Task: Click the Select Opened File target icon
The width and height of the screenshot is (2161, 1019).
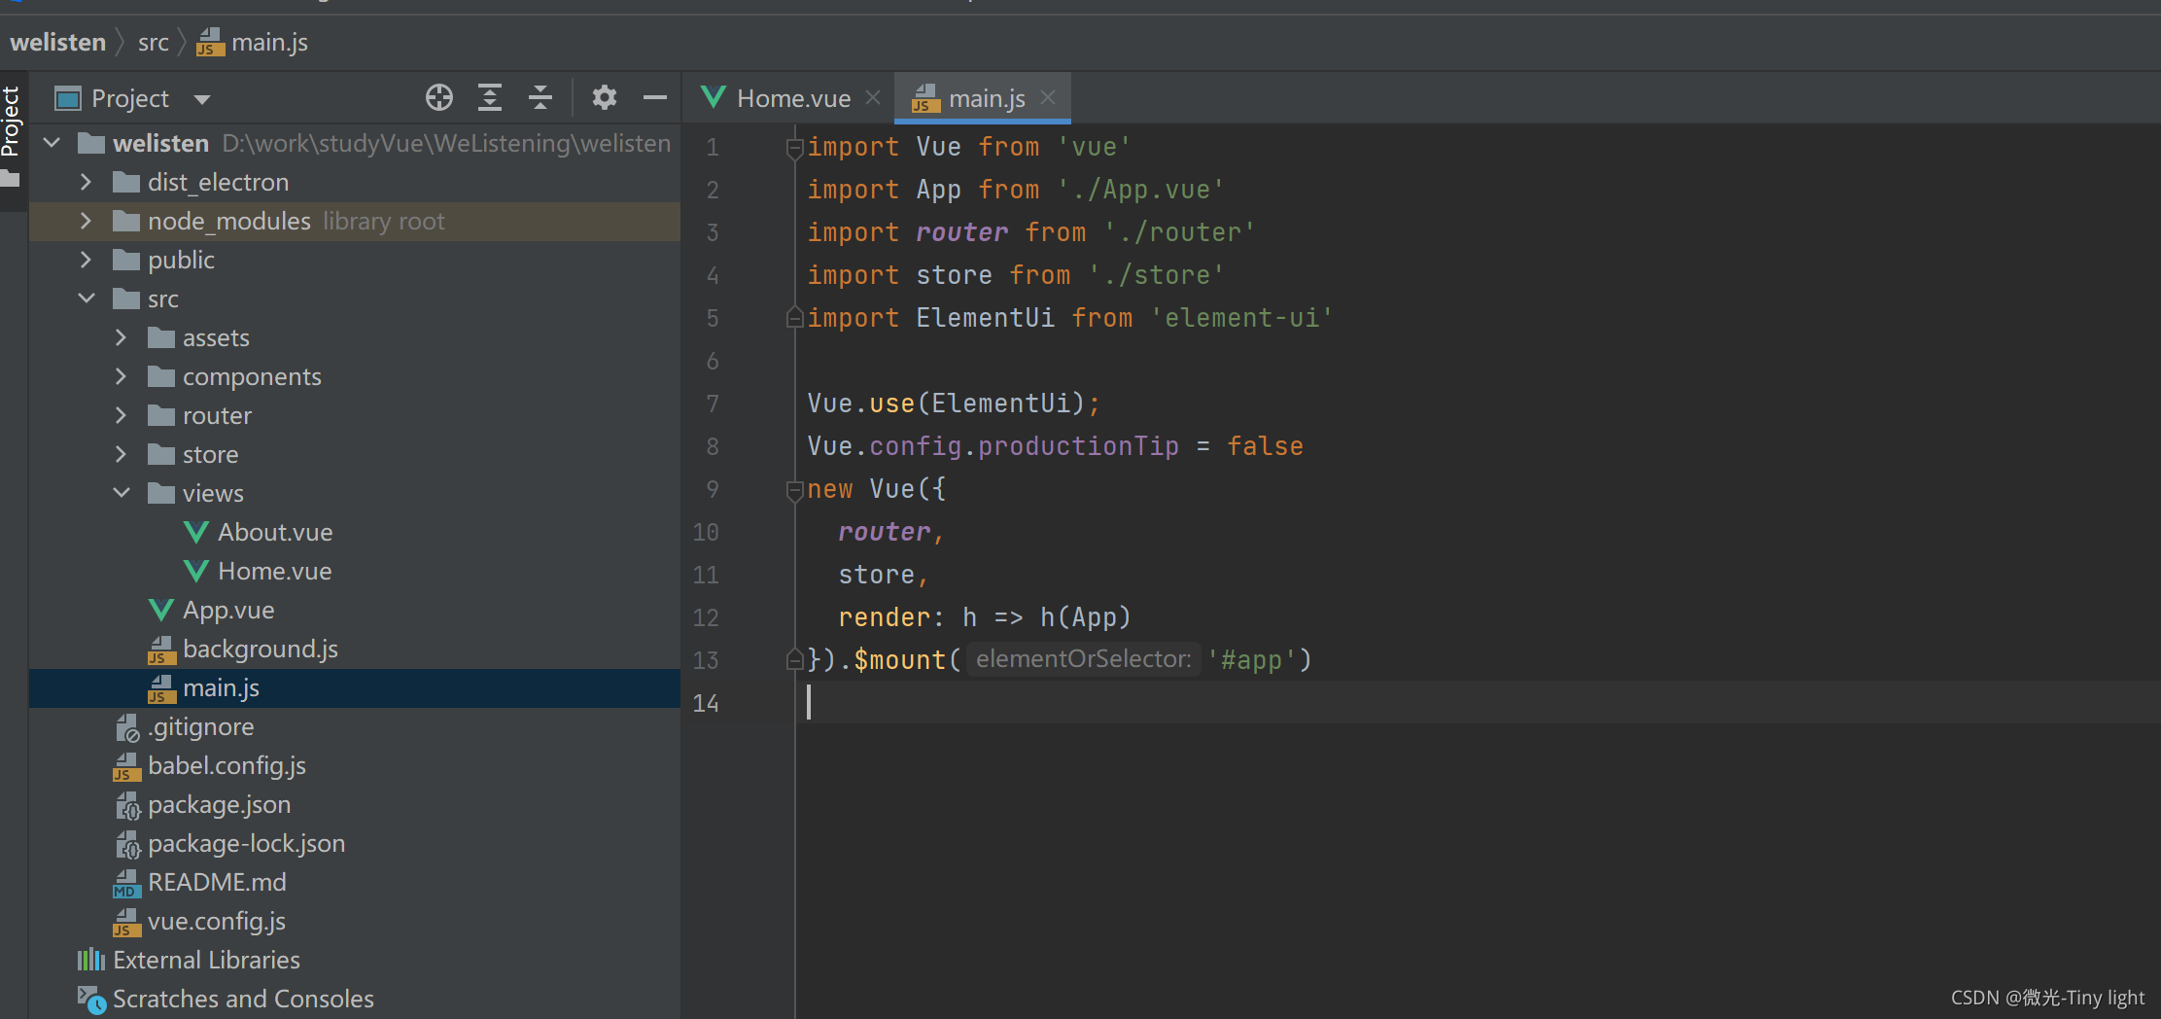Action: tap(439, 97)
